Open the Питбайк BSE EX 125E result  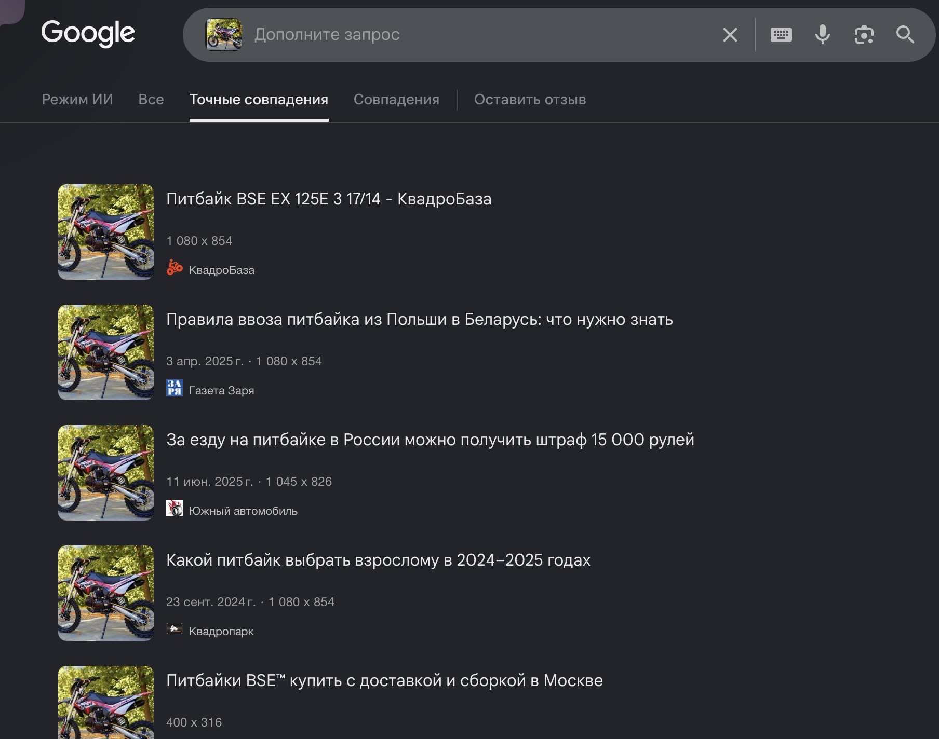pyautogui.click(x=329, y=199)
